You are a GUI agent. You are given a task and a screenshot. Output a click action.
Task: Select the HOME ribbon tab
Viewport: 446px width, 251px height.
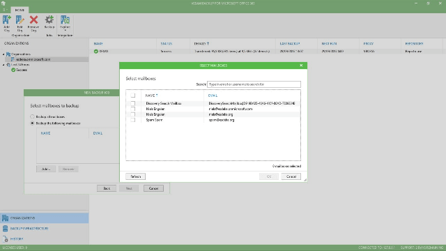point(20,10)
